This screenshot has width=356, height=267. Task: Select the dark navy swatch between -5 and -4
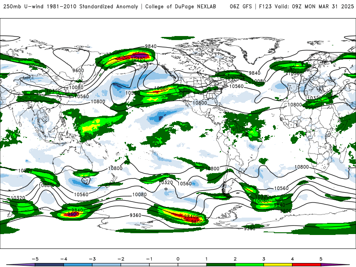click(x=49, y=265)
